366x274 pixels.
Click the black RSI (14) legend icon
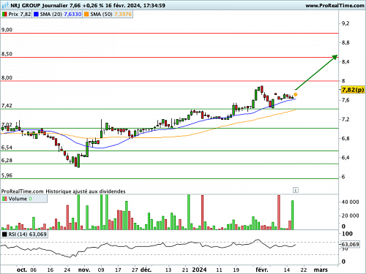click(x=4, y=235)
